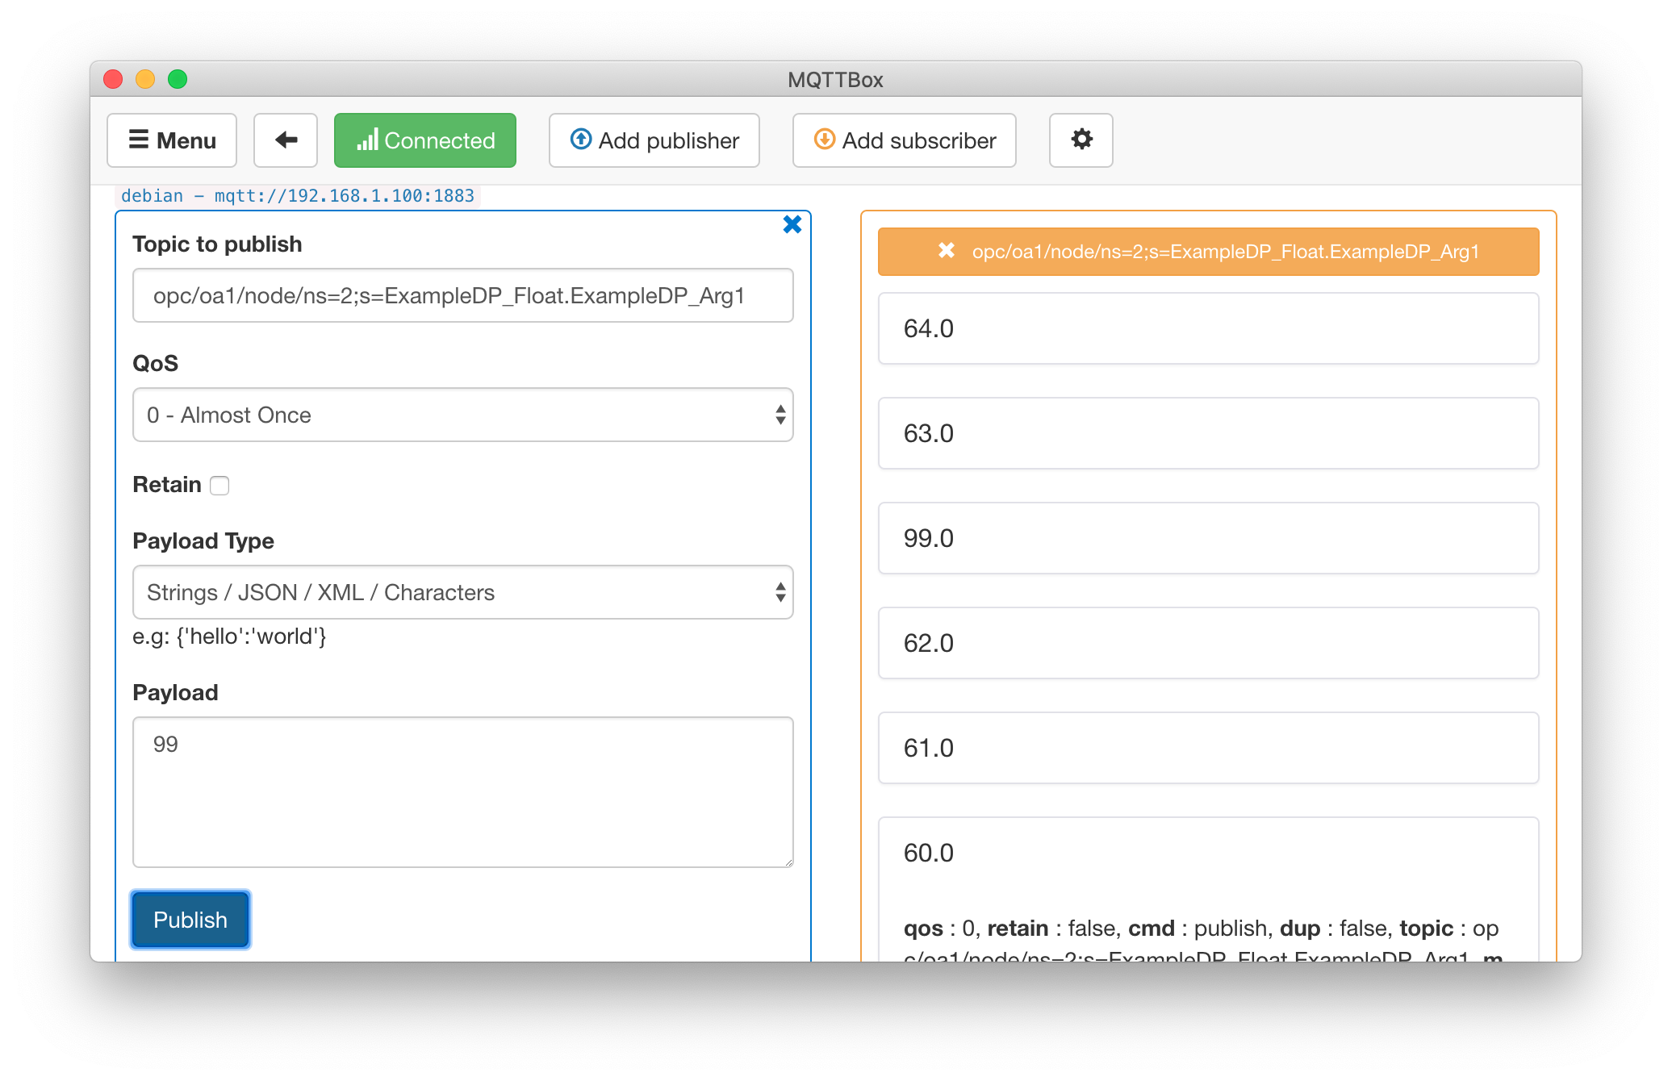Click Add subscriber button
This screenshot has width=1672, height=1081.
coord(905,140)
